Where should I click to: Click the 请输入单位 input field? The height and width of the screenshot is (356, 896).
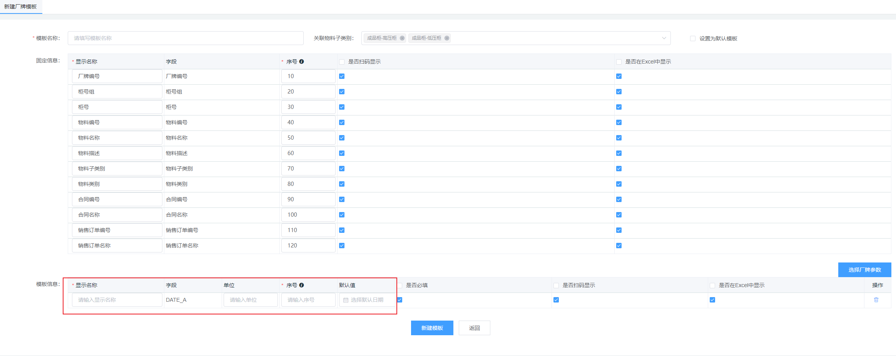tap(251, 300)
